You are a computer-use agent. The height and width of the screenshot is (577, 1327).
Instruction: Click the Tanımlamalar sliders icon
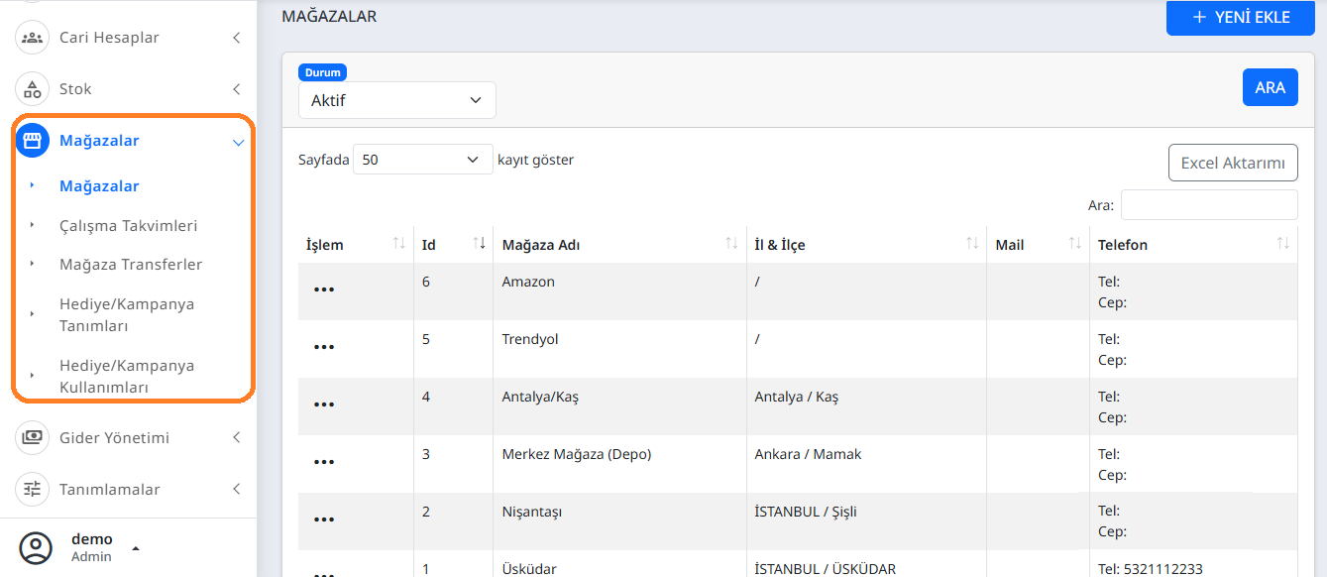(33, 489)
